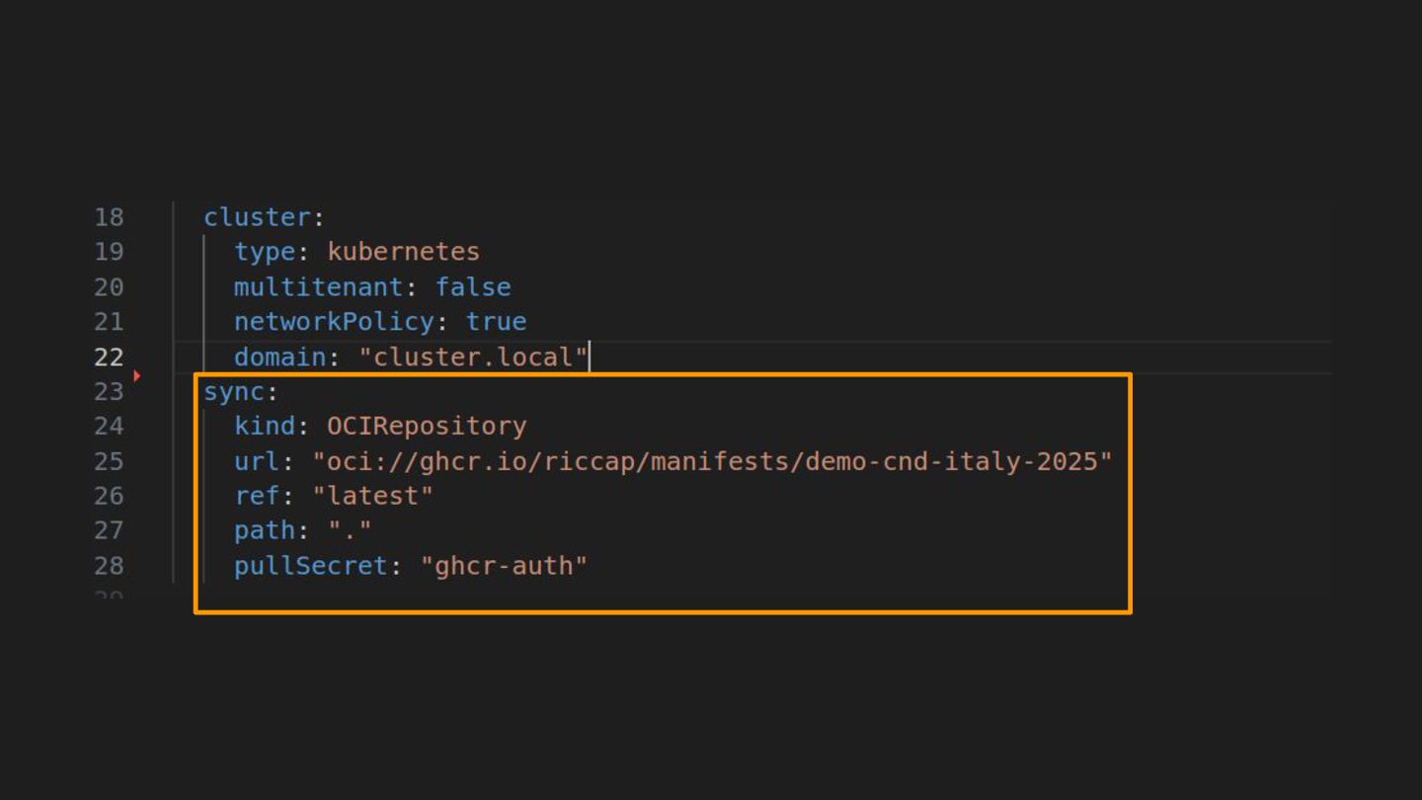Click the "kubernetes" type value
This screenshot has width=1422, height=800.
403,252
